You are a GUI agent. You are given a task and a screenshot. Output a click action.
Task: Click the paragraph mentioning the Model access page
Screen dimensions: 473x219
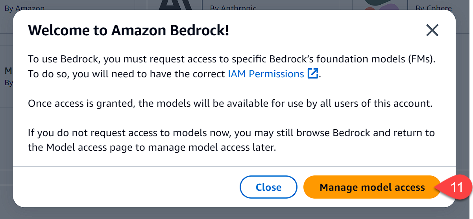pyautogui.click(x=231, y=140)
